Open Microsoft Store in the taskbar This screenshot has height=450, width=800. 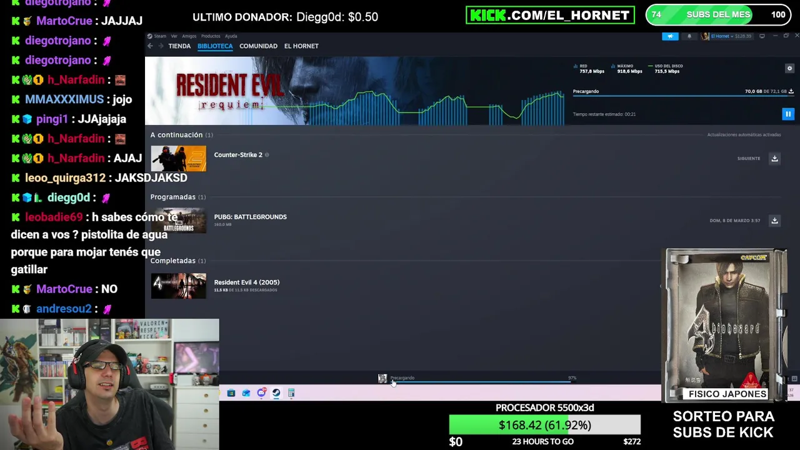231,393
